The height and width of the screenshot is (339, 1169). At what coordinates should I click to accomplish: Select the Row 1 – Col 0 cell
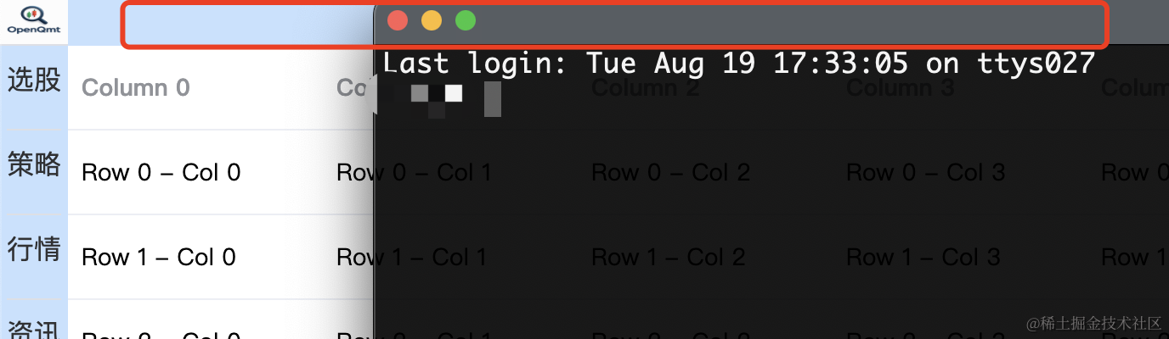(x=158, y=257)
